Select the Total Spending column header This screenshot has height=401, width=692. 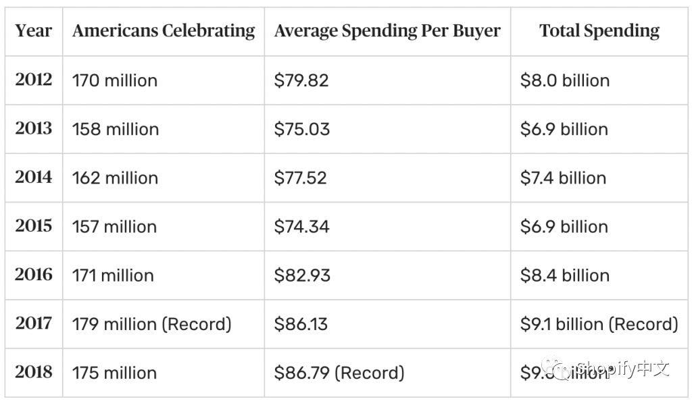599,31
